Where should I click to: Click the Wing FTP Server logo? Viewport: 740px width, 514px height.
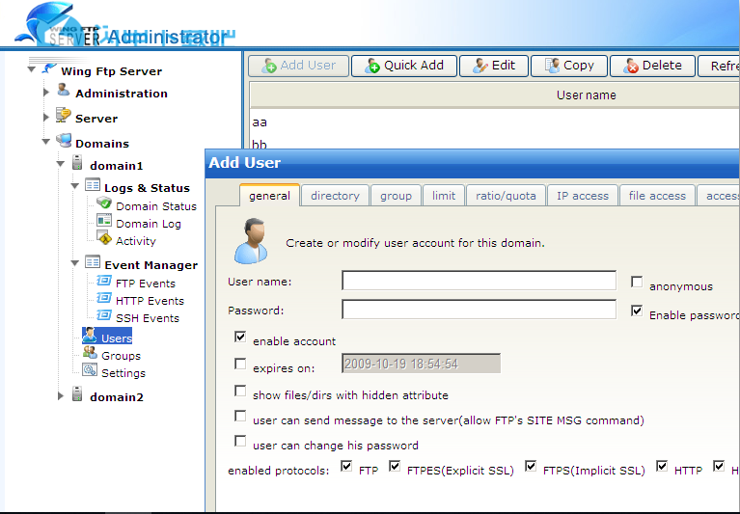tap(57, 24)
